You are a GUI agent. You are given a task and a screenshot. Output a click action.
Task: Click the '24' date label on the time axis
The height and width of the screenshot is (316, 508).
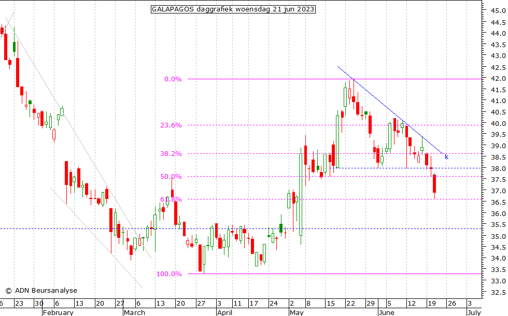[274, 304]
